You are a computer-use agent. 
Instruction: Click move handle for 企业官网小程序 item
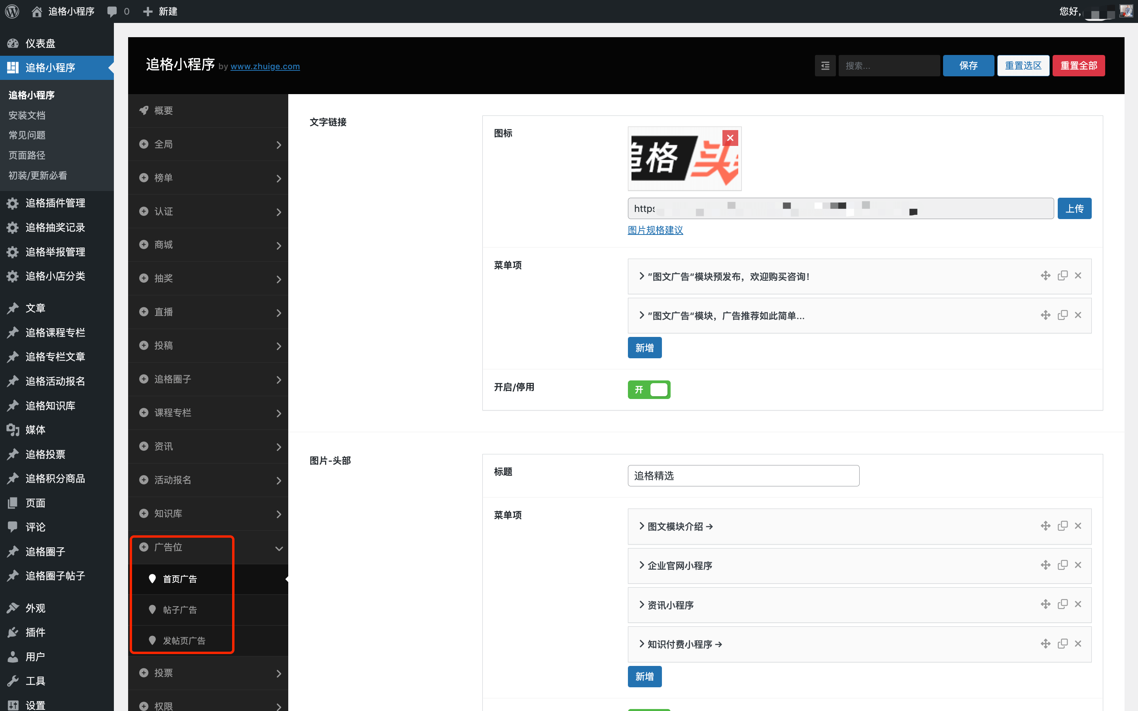click(1045, 565)
